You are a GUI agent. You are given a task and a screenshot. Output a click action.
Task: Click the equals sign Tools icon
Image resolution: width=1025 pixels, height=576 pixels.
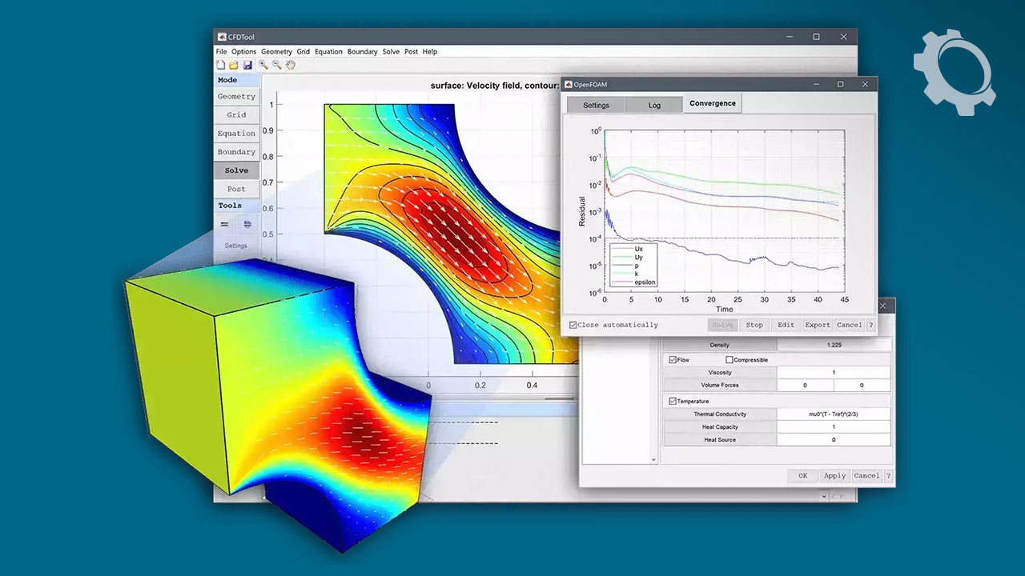coord(225,225)
